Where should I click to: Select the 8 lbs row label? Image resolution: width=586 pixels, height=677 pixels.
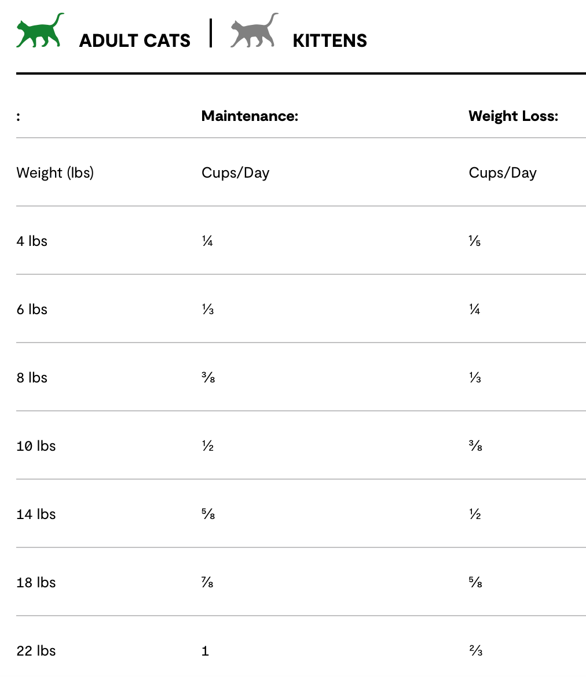(x=32, y=377)
